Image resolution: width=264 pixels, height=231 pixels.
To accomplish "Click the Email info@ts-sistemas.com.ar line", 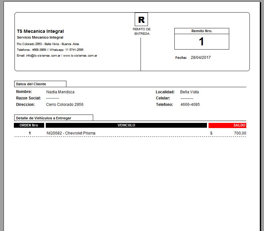I will pos(57,56).
